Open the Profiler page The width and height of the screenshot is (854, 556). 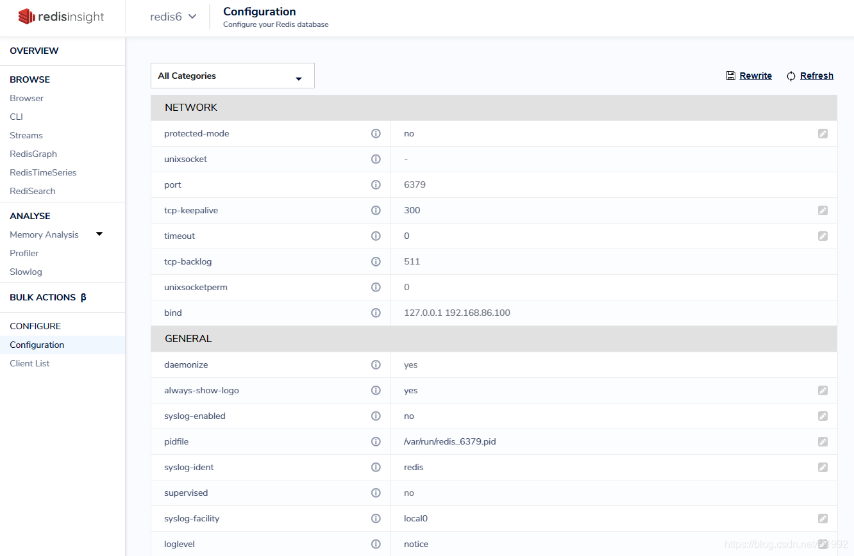pyautogui.click(x=24, y=253)
